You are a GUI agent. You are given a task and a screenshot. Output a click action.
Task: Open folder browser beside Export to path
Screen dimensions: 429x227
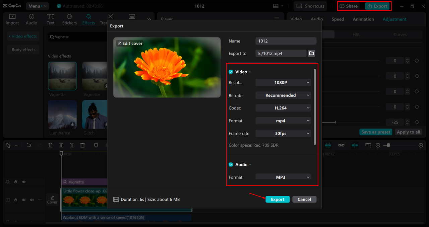click(311, 54)
